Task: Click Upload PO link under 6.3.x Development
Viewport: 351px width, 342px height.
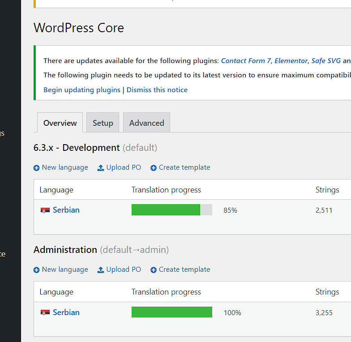Action: tap(124, 167)
